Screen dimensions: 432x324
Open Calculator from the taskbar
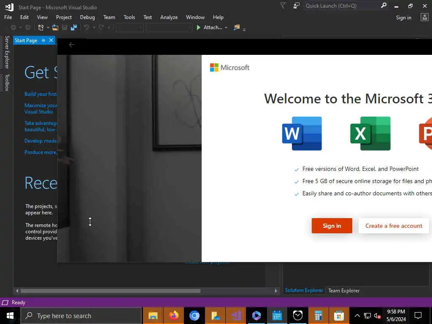point(318,316)
